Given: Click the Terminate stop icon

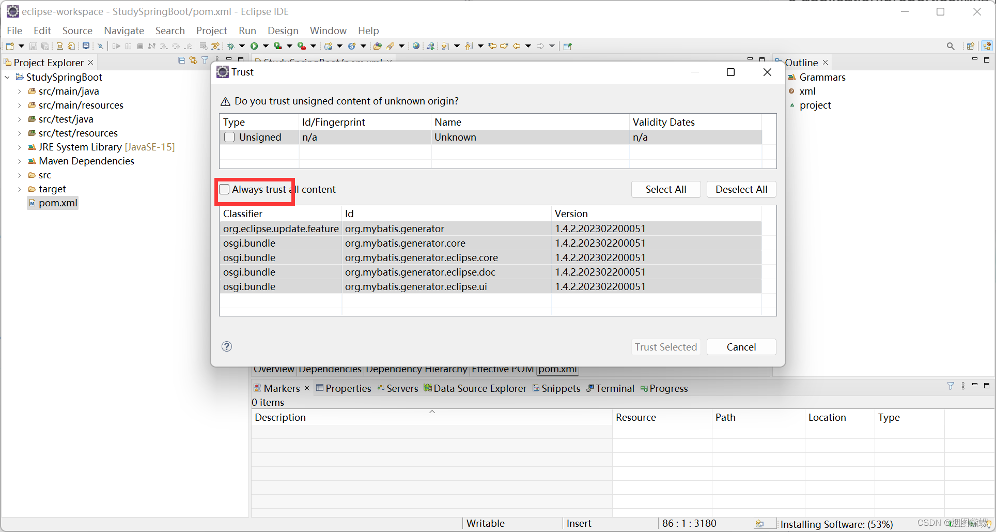Looking at the screenshot, I should [140, 46].
